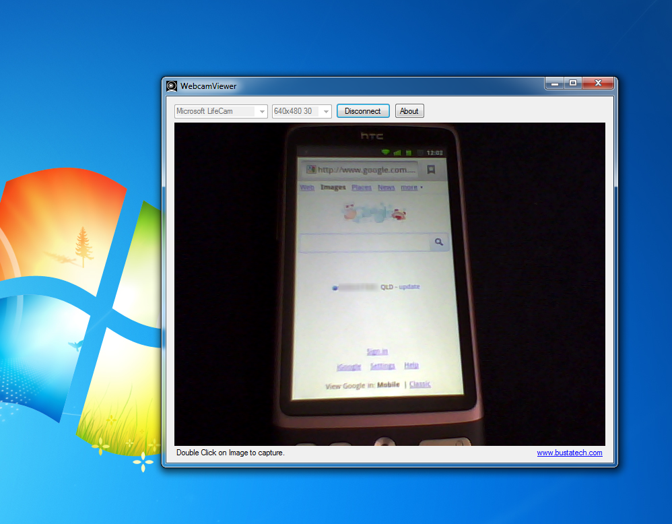Click the Disconnect button
Viewport: 672px width, 524px height.
tap(362, 111)
